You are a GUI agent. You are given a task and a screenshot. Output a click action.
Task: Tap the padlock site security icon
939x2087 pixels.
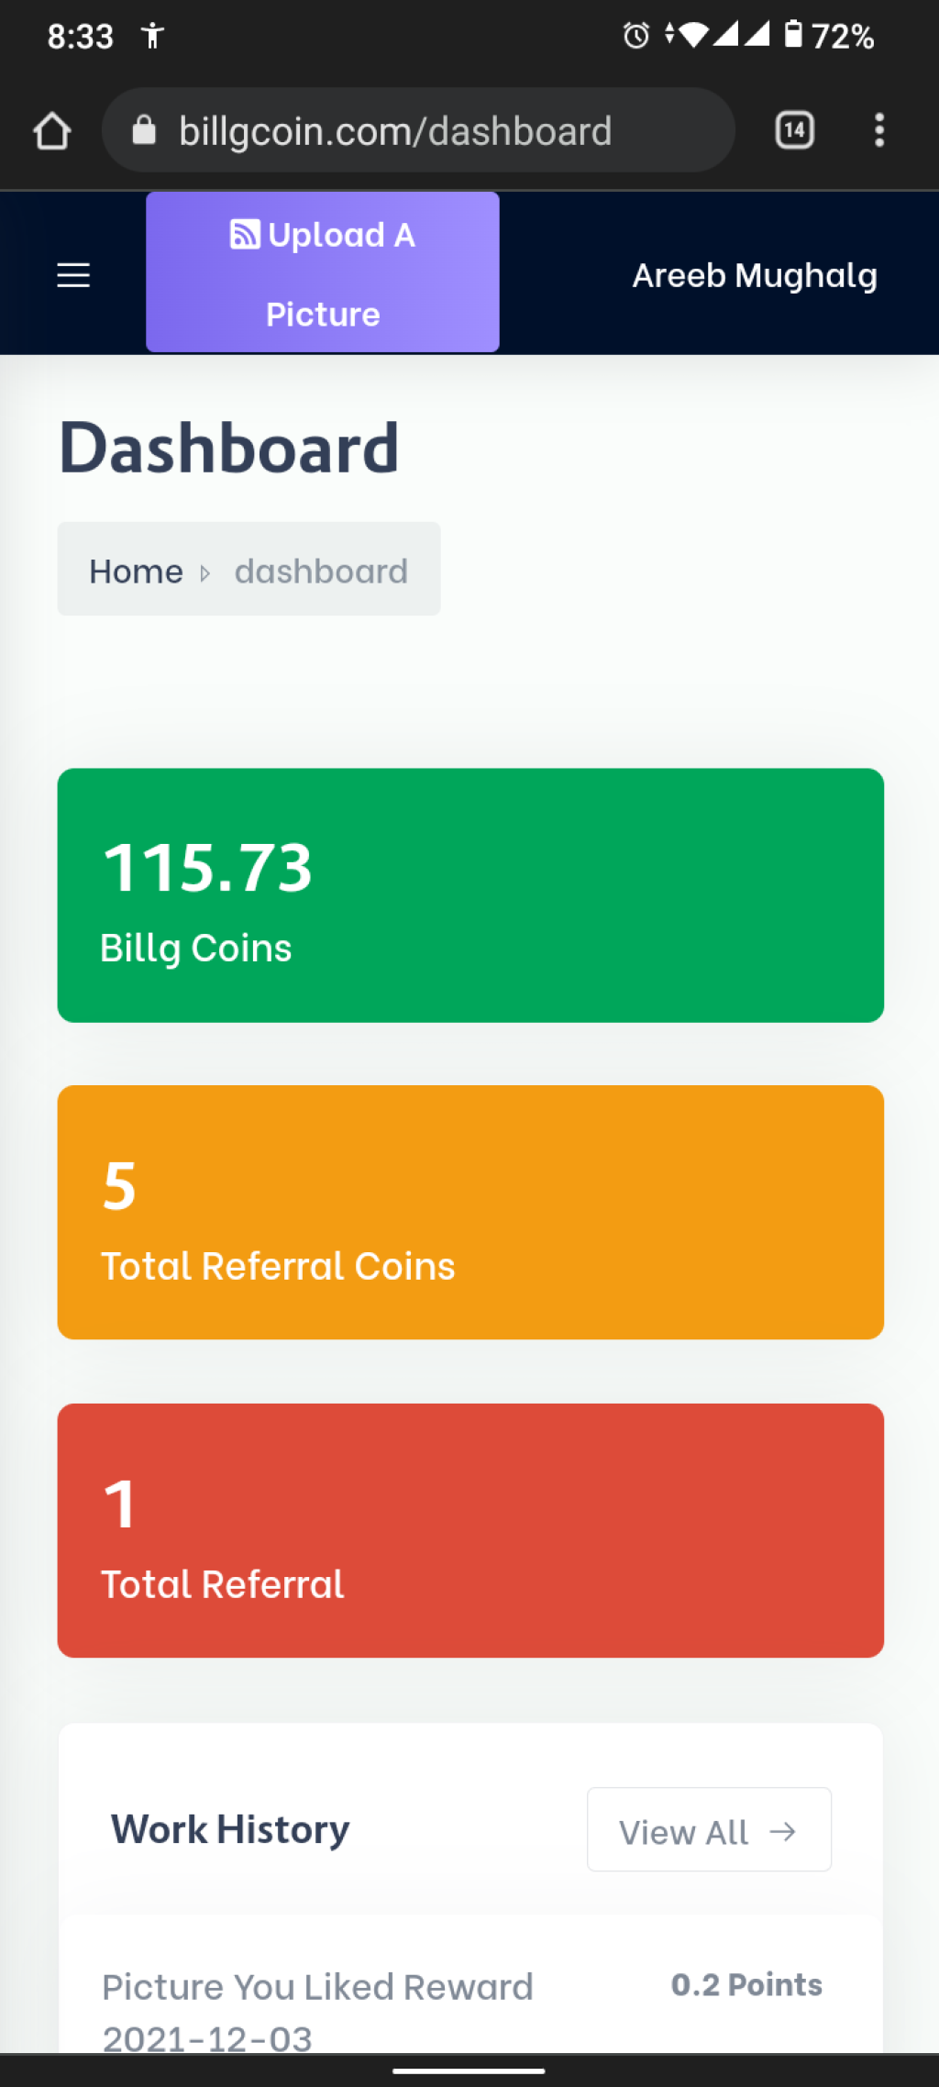click(144, 130)
